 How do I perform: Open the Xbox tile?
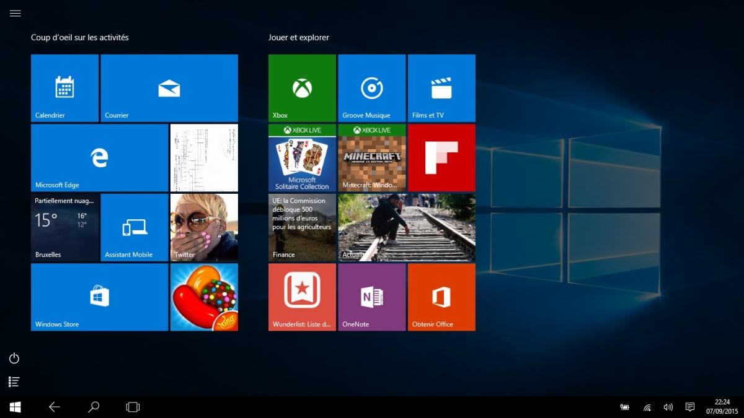click(302, 88)
